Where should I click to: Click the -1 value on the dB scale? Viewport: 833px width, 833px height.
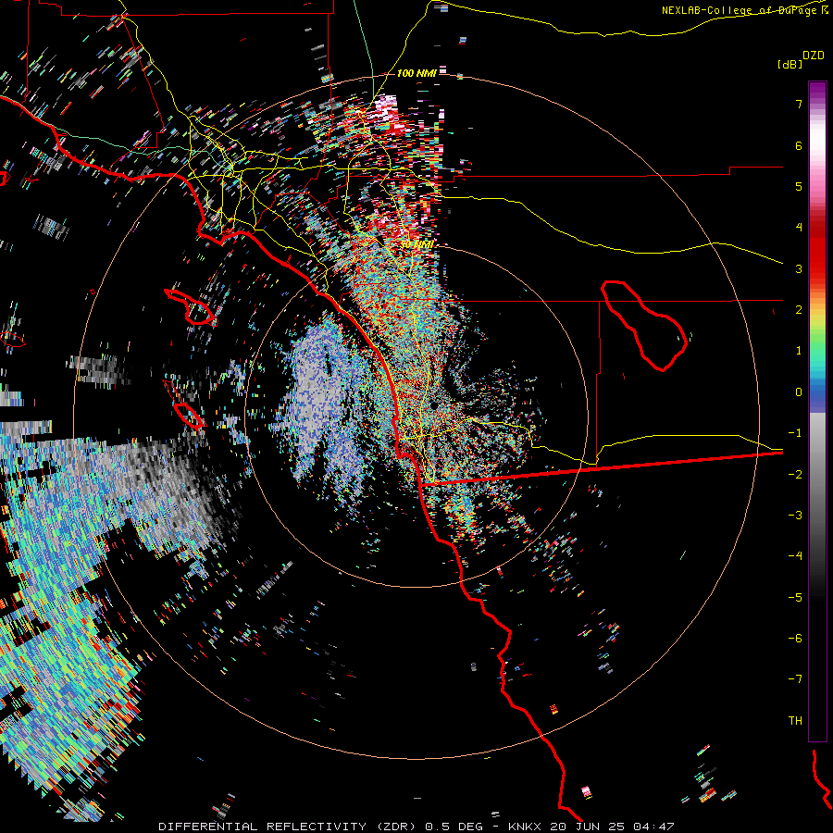(x=795, y=433)
